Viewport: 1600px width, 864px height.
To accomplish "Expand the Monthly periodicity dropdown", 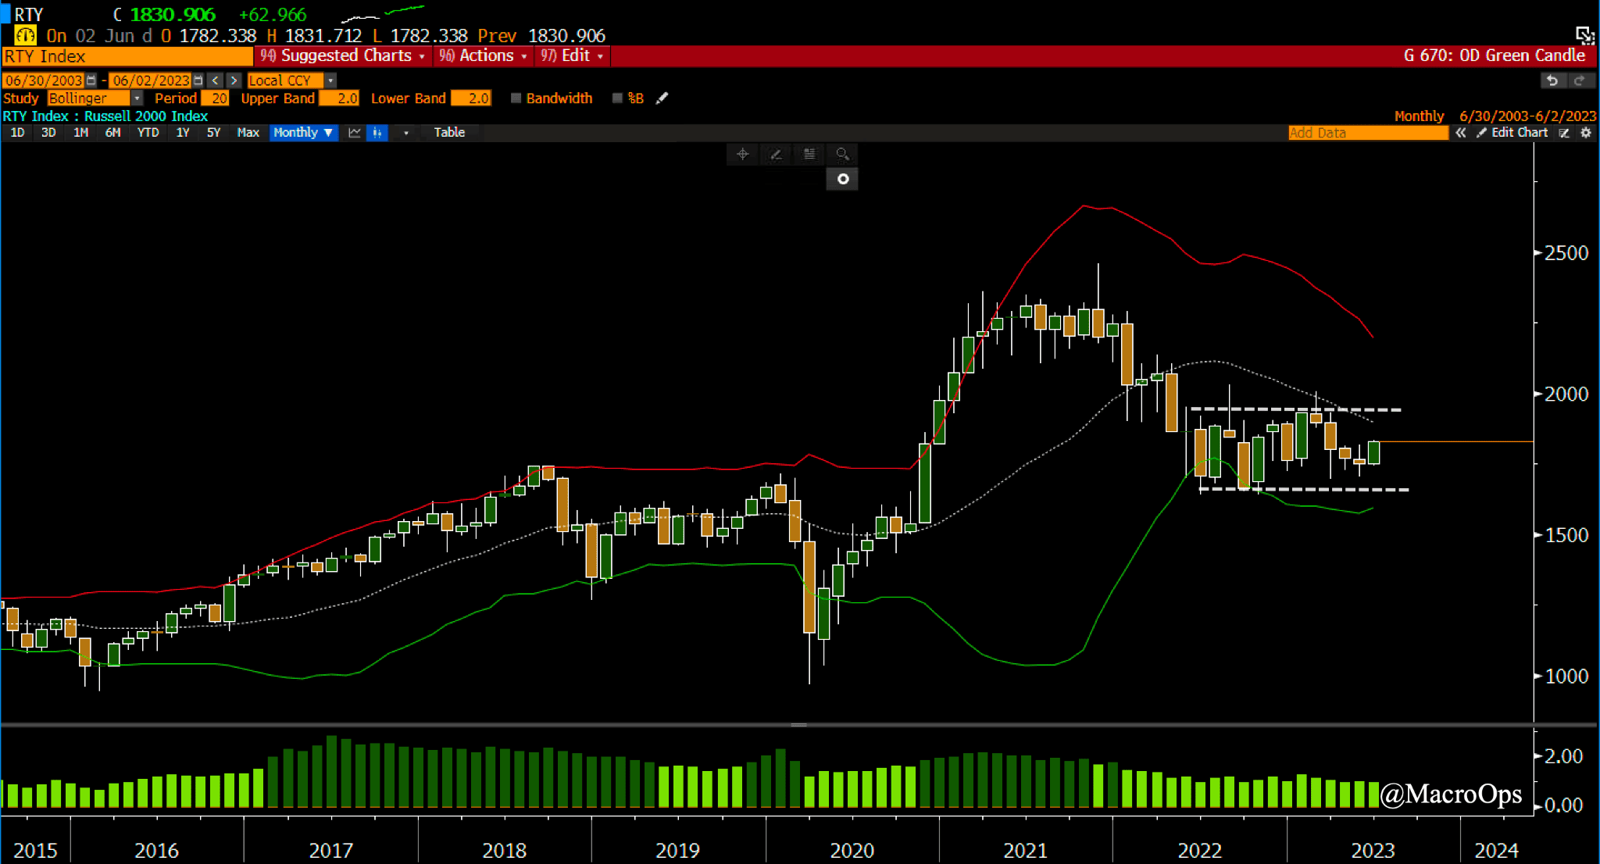I will (303, 133).
